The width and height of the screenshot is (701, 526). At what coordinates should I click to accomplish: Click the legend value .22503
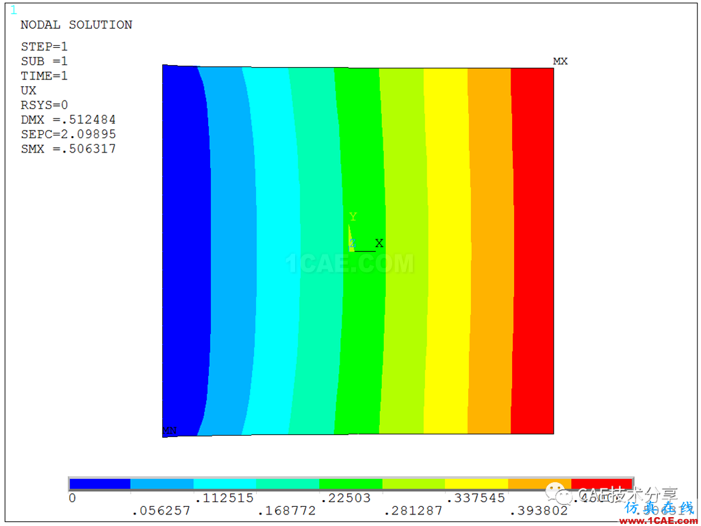pos(346,498)
